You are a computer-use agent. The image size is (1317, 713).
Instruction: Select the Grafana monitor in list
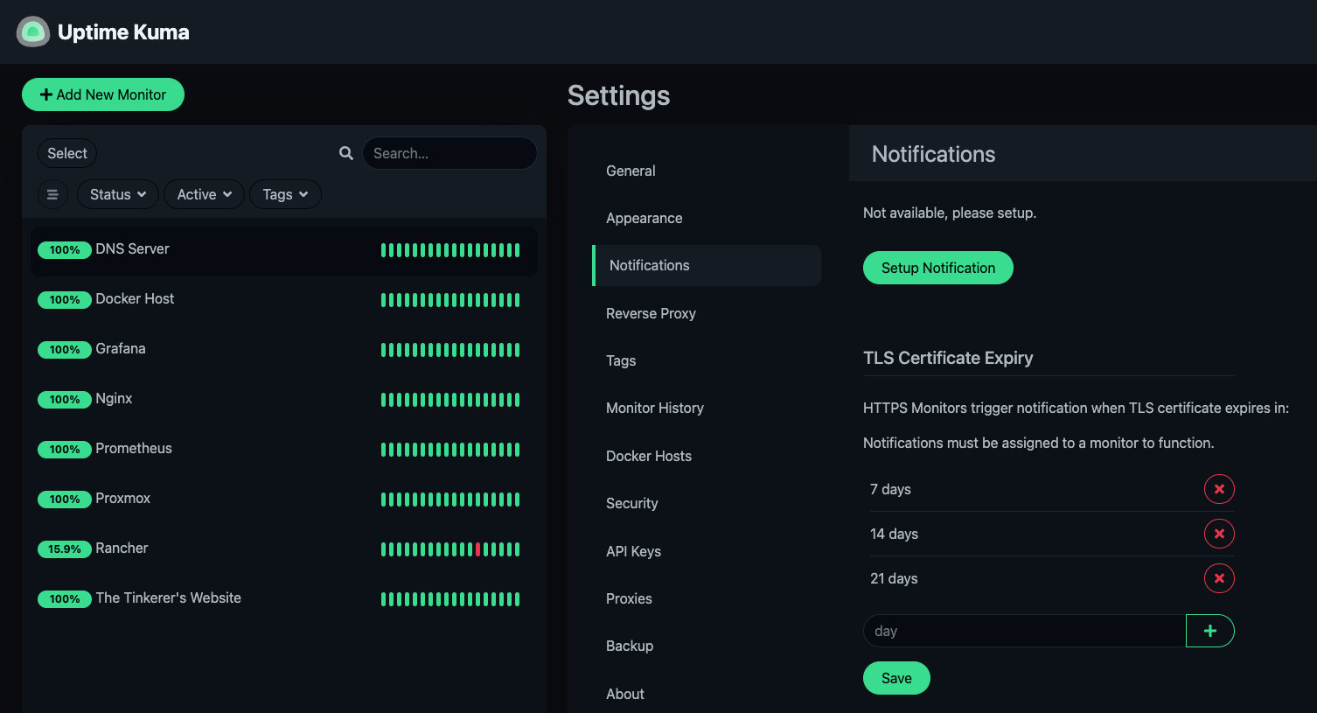[x=121, y=349]
